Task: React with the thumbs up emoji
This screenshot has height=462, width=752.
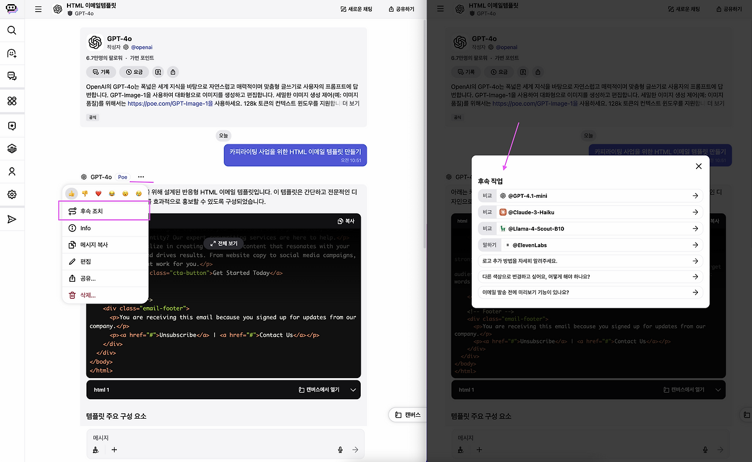Action: tap(71, 193)
